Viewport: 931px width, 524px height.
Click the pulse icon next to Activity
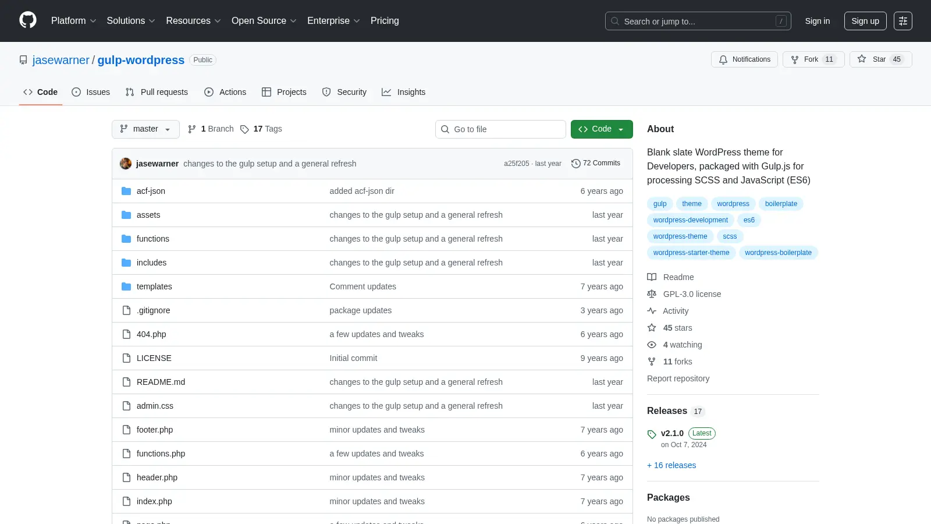coord(652,311)
